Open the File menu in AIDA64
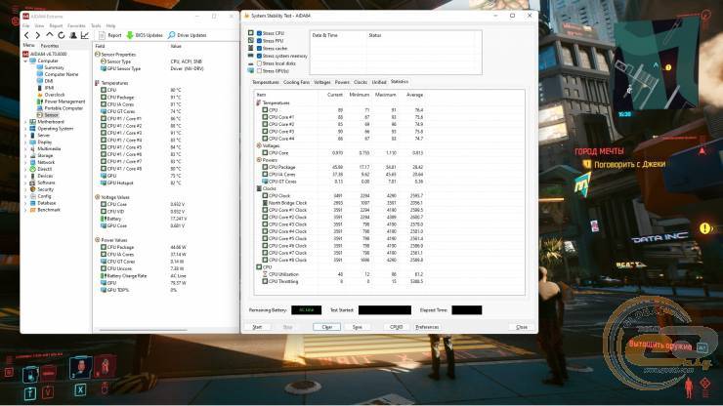The image size is (723, 406). pyautogui.click(x=25, y=25)
